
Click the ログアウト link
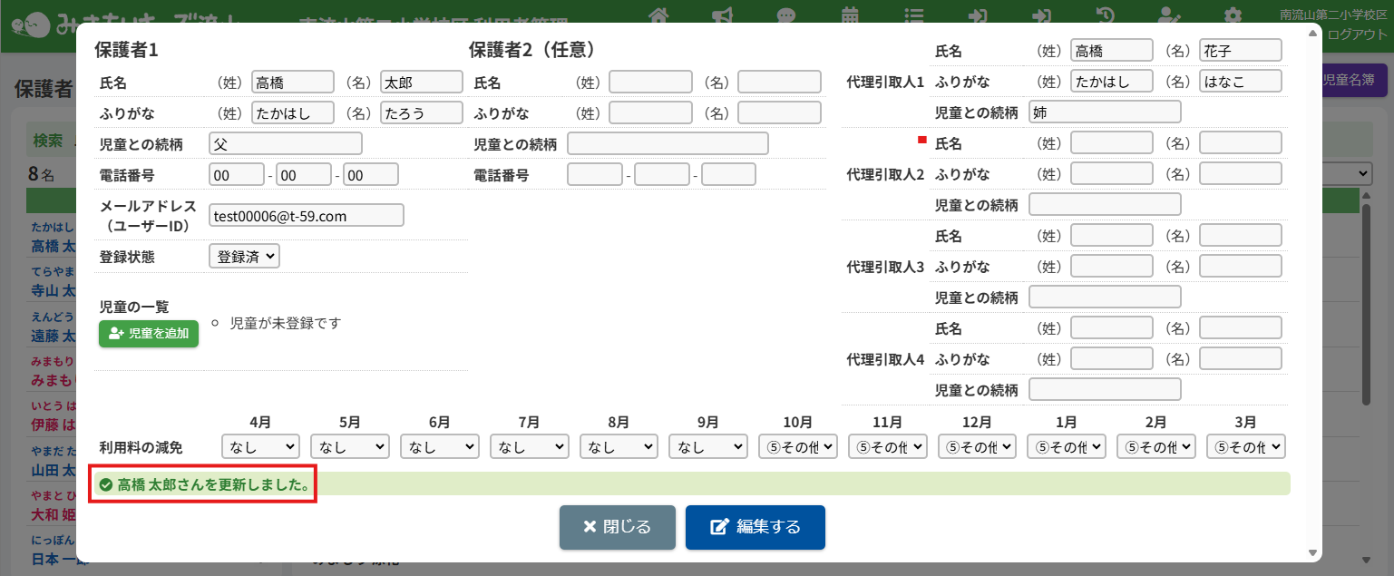(x=1357, y=34)
